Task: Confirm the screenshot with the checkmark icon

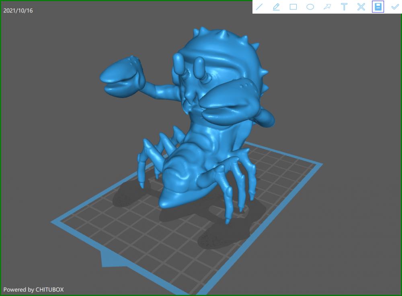Action: point(395,7)
